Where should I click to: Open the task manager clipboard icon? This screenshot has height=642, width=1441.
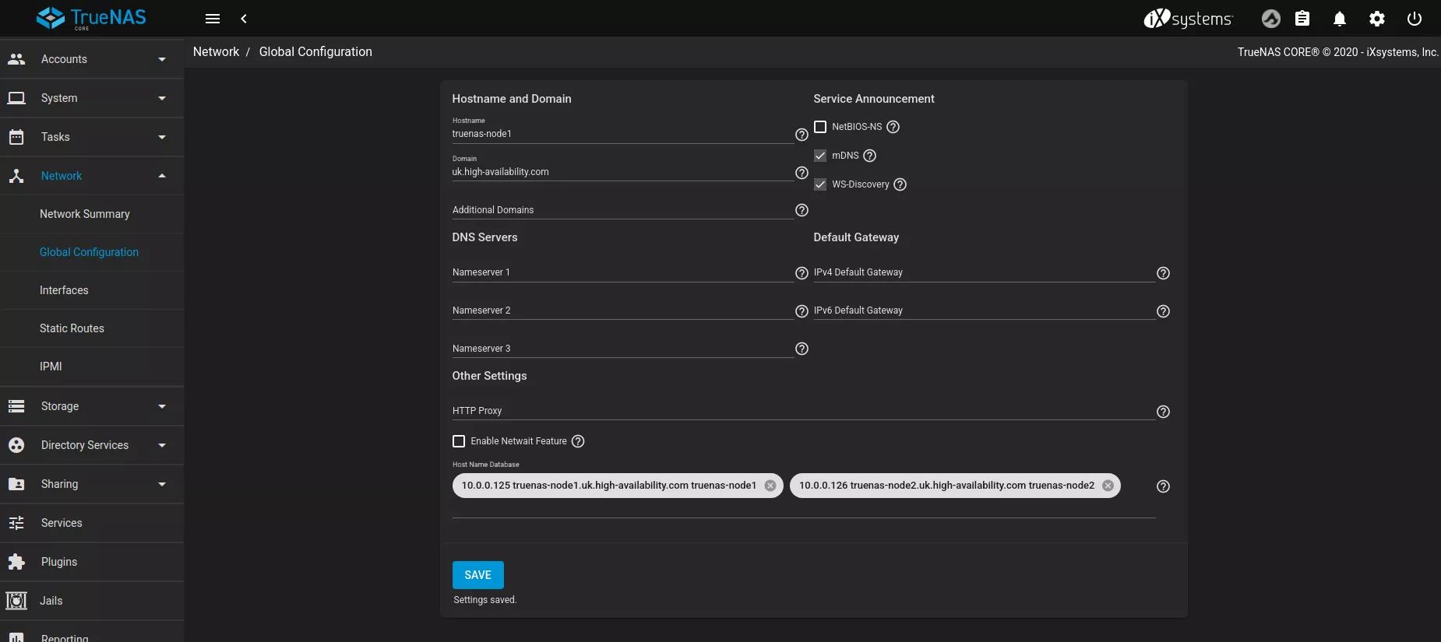pos(1302,19)
